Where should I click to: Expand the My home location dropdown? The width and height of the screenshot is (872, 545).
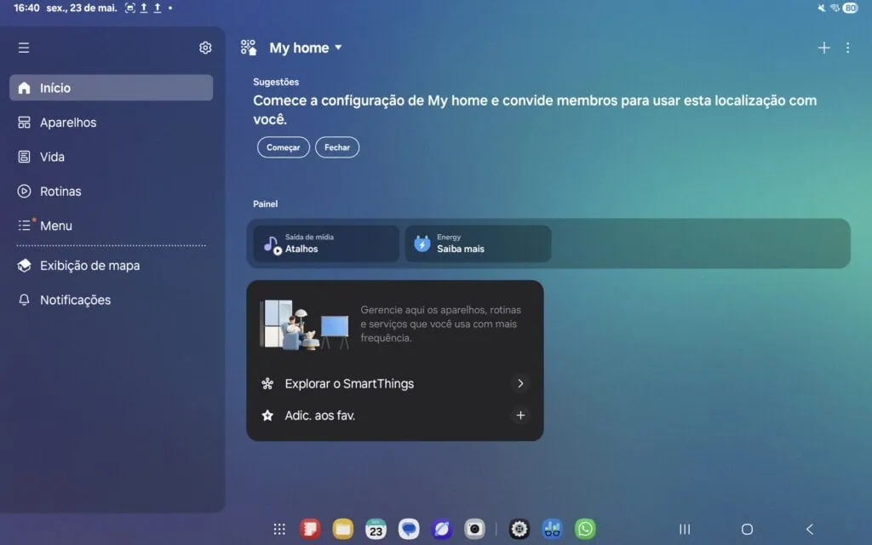coord(336,48)
